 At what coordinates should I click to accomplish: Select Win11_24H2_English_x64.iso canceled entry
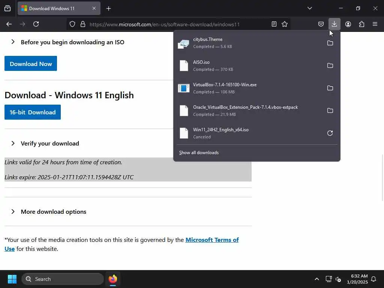(250, 133)
